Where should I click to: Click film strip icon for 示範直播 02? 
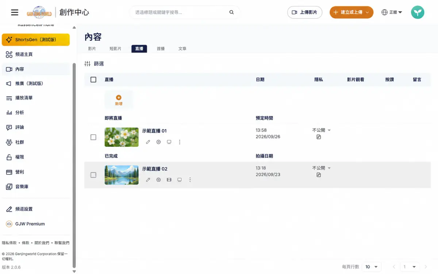[169, 180]
